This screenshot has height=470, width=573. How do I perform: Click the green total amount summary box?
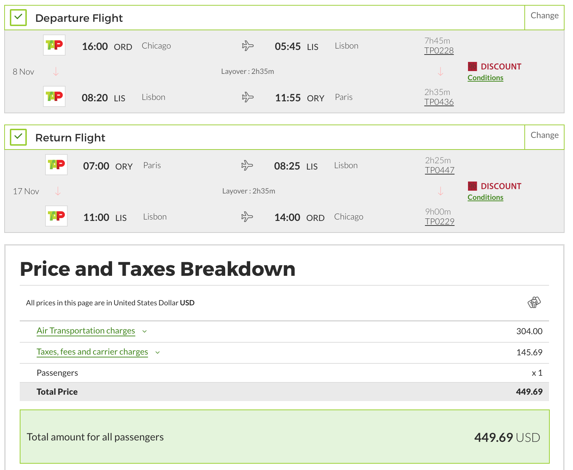284,437
